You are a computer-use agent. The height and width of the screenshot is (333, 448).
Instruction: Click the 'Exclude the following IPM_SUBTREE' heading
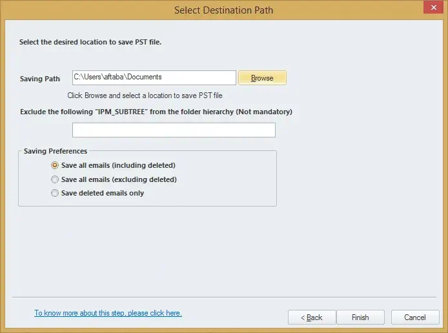(x=156, y=112)
